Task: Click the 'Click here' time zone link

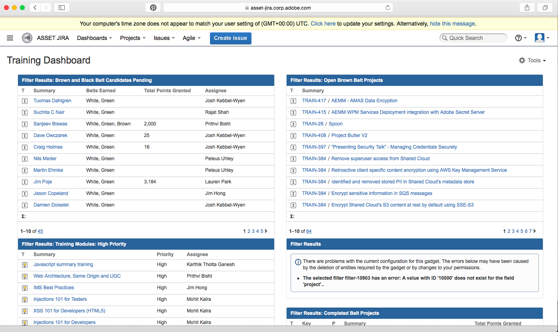Action: pos(323,24)
